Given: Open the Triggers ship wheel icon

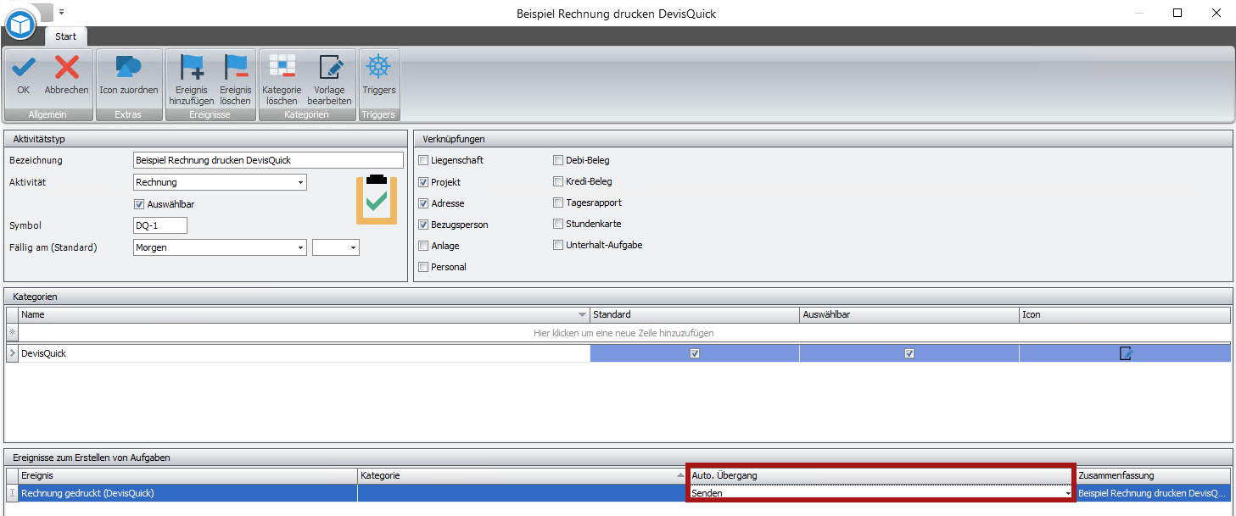Looking at the screenshot, I should [x=378, y=76].
